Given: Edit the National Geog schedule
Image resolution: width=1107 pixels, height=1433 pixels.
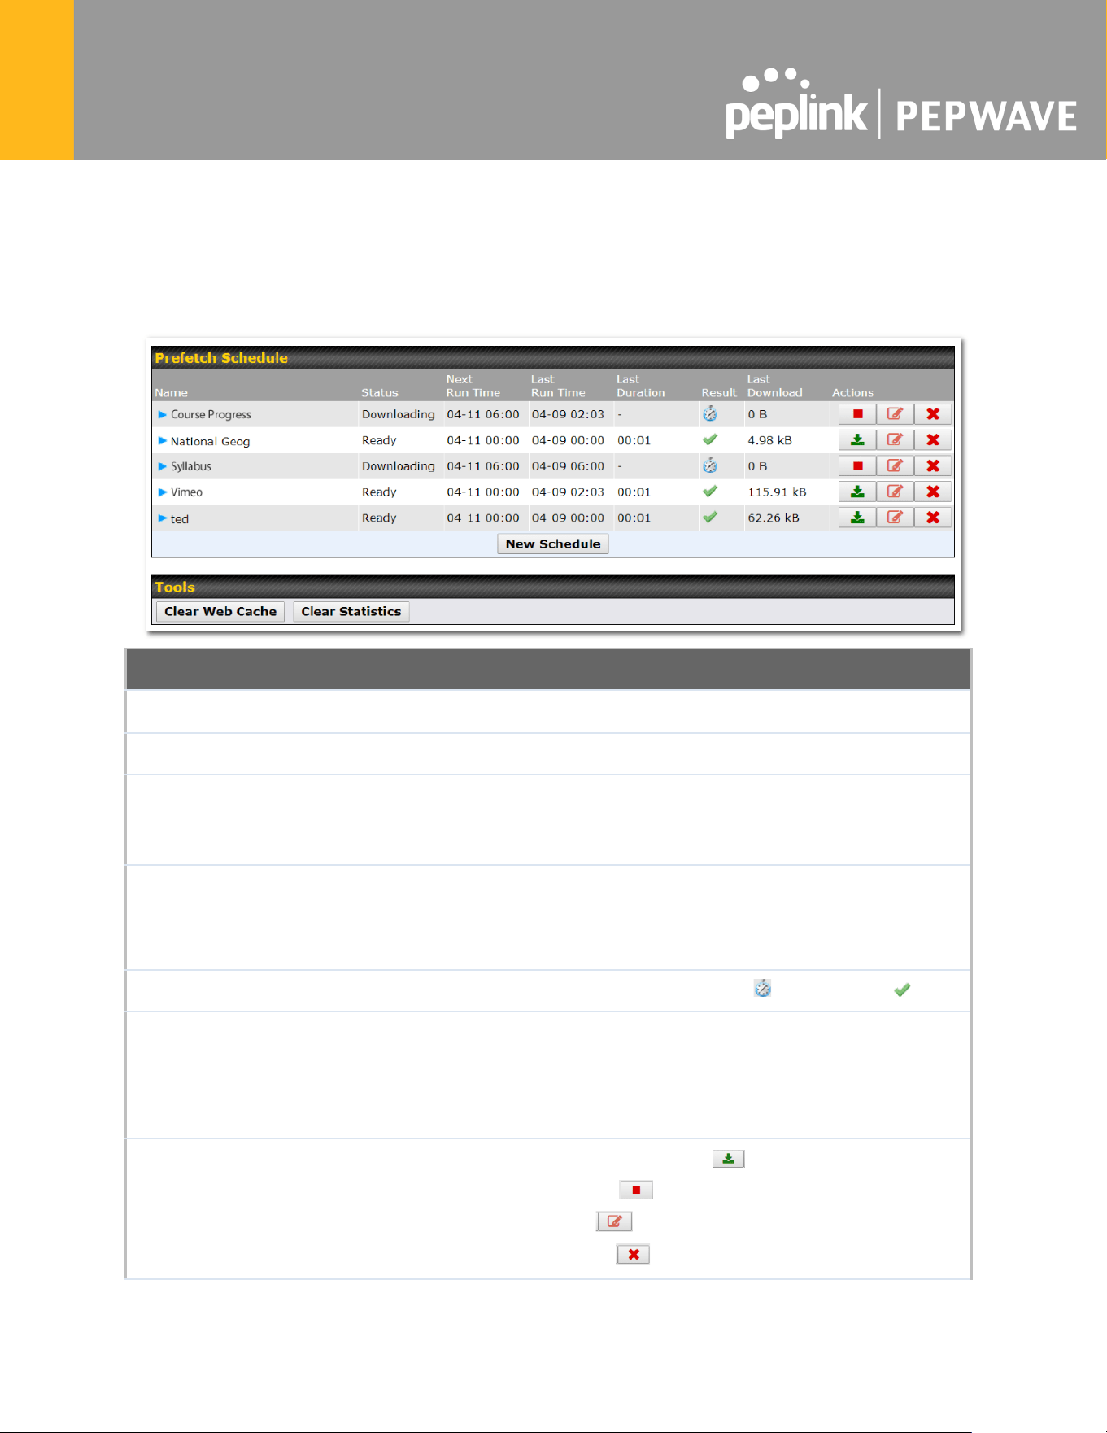Looking at the screenshot, I should point(895,440).
